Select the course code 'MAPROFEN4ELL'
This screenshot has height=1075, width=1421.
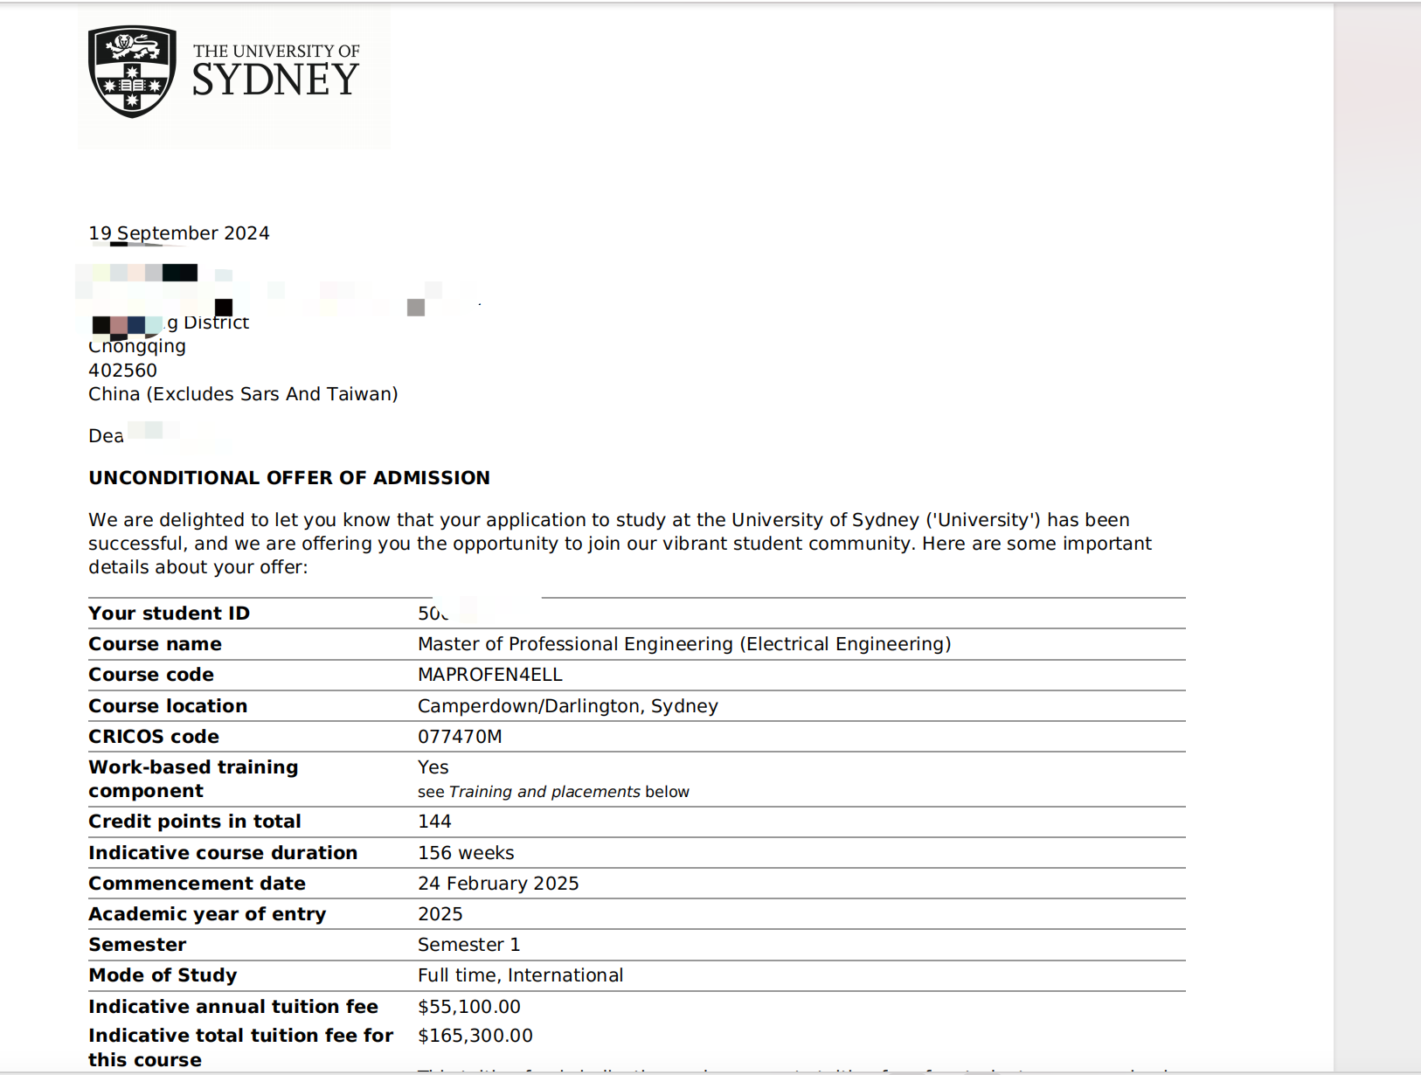pyautogui.click(x=490, y=675)
